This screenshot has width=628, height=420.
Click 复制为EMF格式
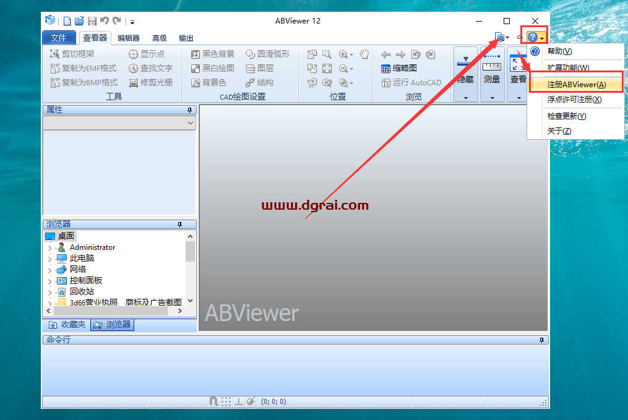[x=84, y=68]
